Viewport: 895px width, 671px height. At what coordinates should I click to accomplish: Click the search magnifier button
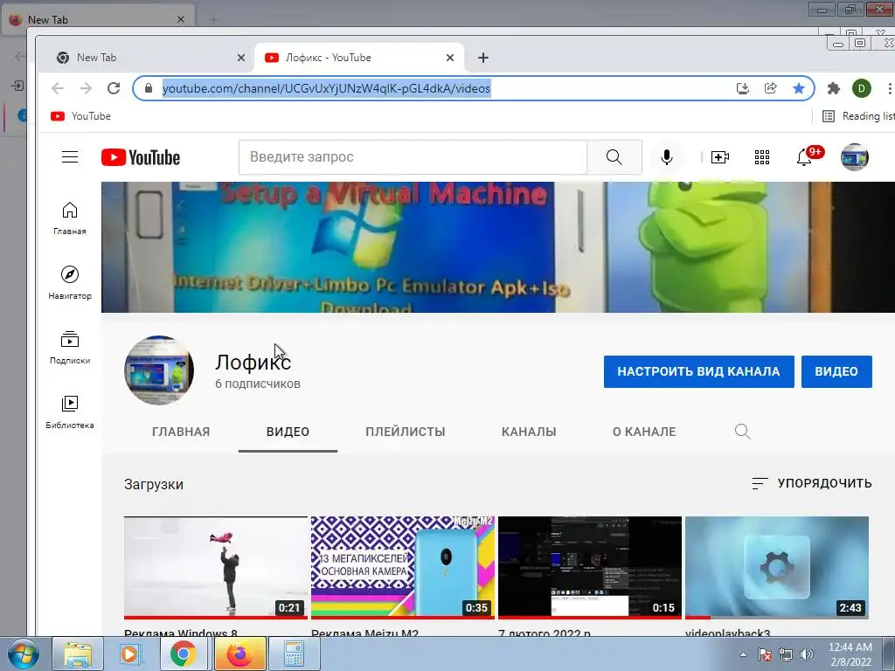click(x=614, y=157)
